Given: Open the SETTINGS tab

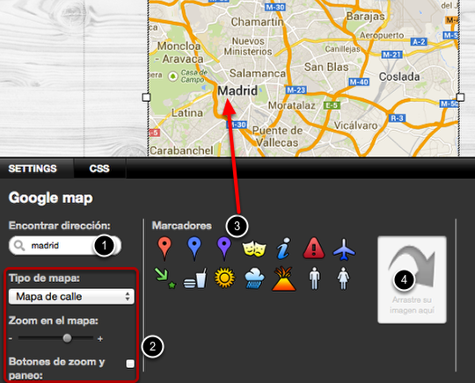Looking at the screenshot, I should click(33, 169).
